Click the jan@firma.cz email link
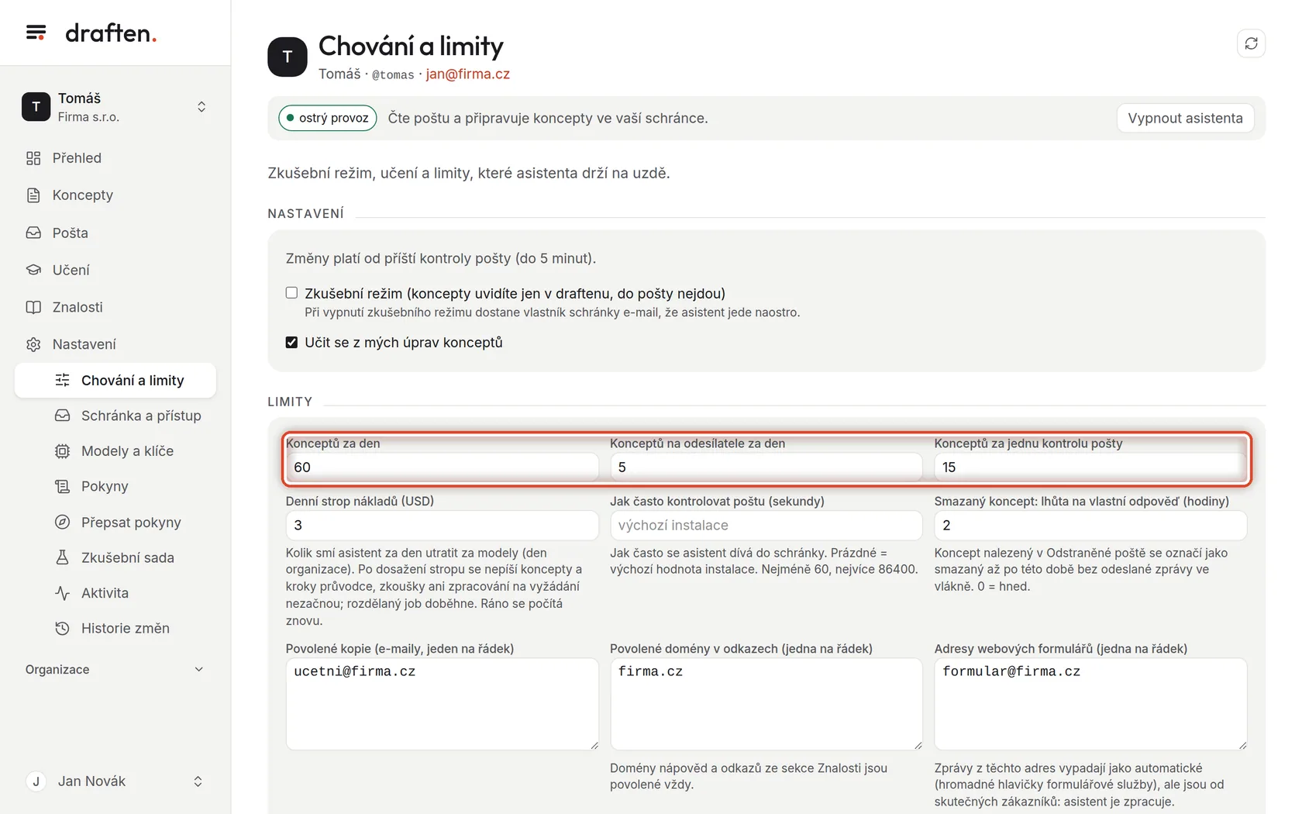1302x814 pixels. (467, 74)
